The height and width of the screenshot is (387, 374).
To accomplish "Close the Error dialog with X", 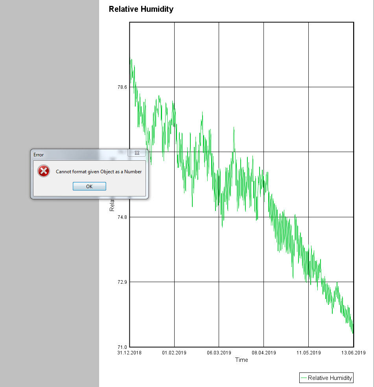I will [x=137, y=153].
